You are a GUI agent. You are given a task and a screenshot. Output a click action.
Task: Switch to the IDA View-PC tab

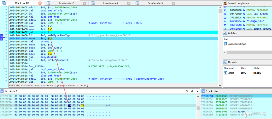coord(21,3)
